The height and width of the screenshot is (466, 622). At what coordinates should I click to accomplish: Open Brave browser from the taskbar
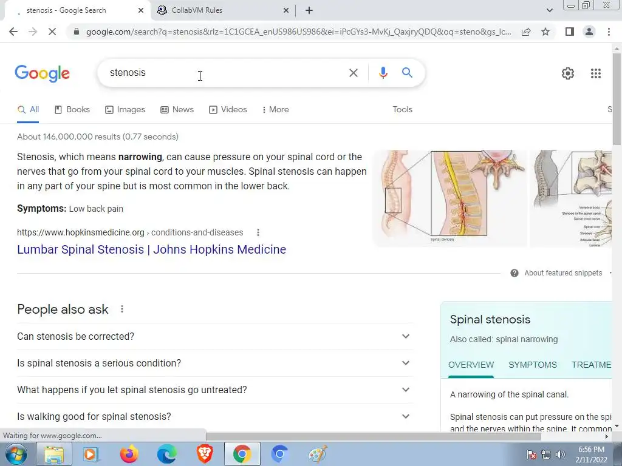205,454
